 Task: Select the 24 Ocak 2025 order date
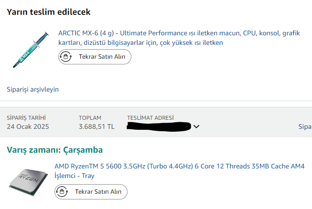[x=28, y=127]
